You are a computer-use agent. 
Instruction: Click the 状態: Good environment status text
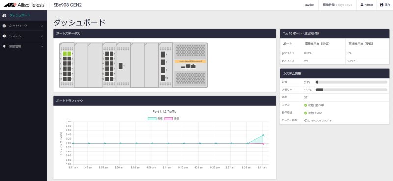(315, 113)
